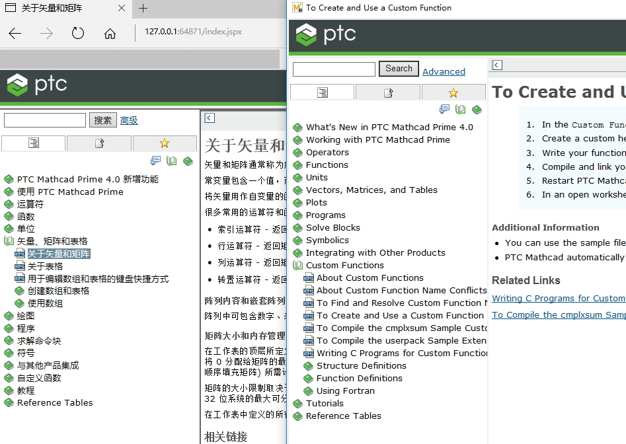Go to the browser home page icon
Viewport: 626px width, 444px height.
(110, 34)
